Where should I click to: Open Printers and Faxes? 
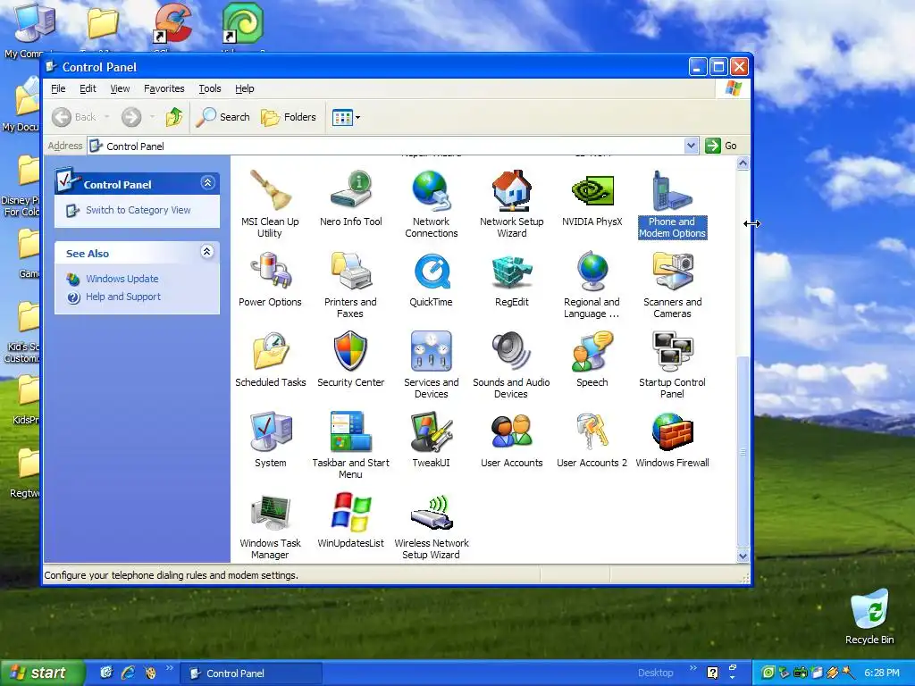coord(350,283)
